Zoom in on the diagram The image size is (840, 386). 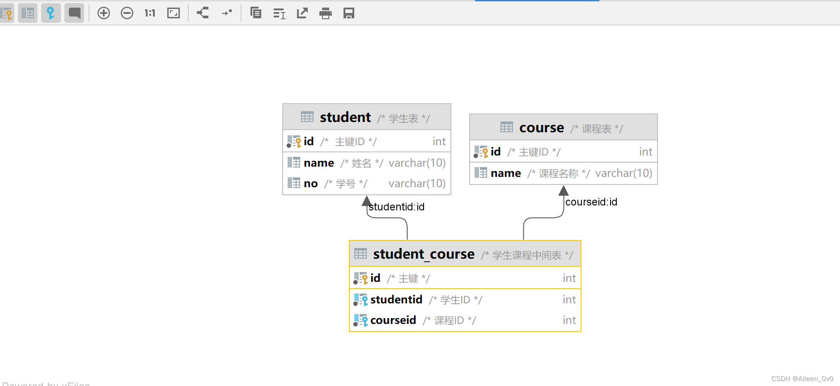point(104,13)
